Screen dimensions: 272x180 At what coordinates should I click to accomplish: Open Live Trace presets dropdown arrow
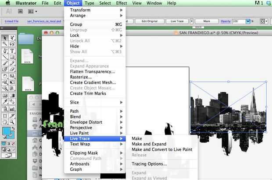[x=192, y=21]
